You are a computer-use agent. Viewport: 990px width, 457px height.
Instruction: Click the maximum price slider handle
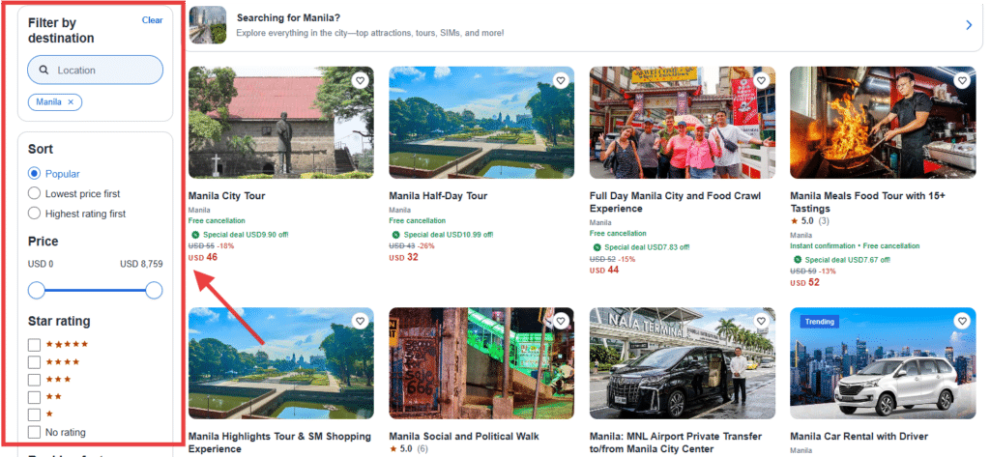[154, 291]
